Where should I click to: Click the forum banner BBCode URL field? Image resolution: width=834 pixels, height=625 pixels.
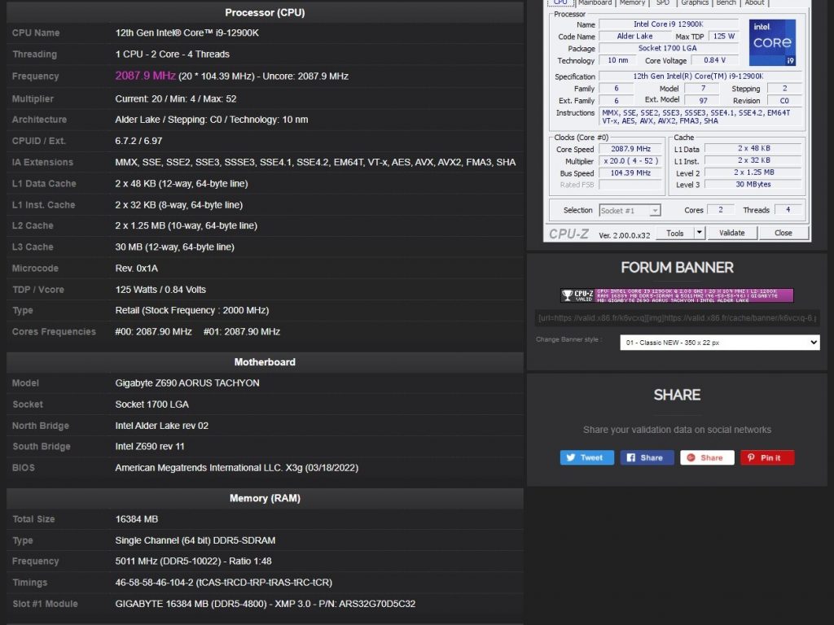(677, 318)
